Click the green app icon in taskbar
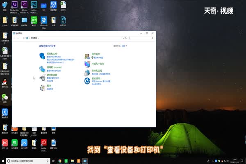This screenshot has width=246, height=164. point(66,161)
